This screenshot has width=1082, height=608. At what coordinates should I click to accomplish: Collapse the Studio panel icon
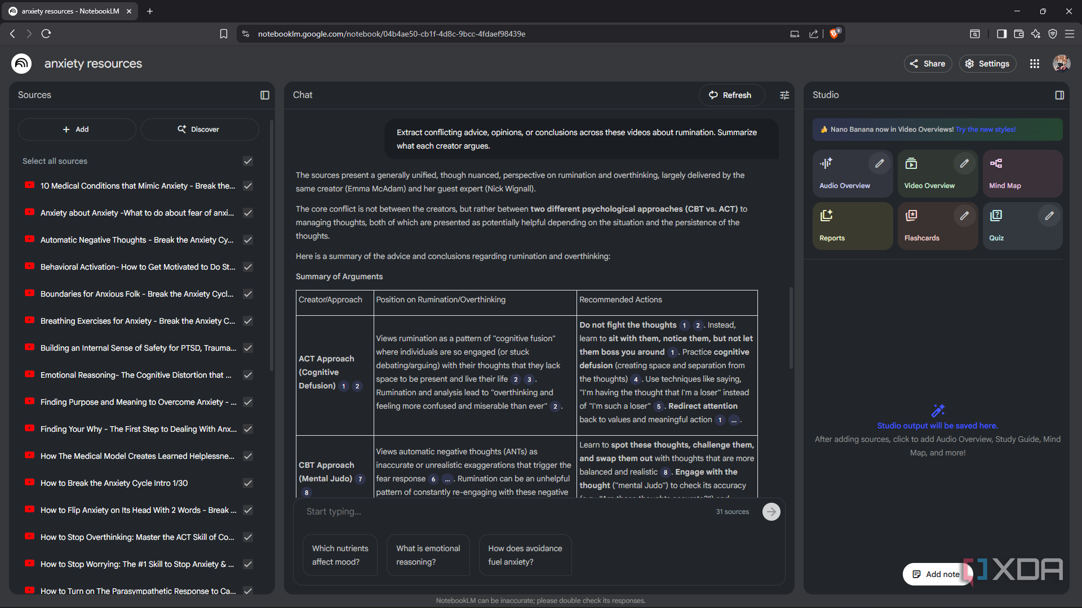tap(1059, 95)
